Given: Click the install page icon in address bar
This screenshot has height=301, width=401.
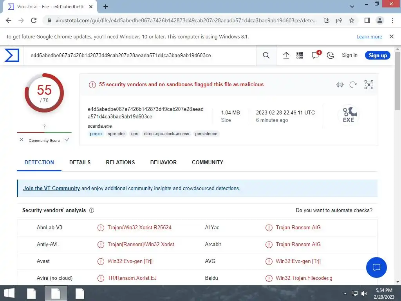Looking at the screenshot, I should pyautogui.click(x=327, y=20).
